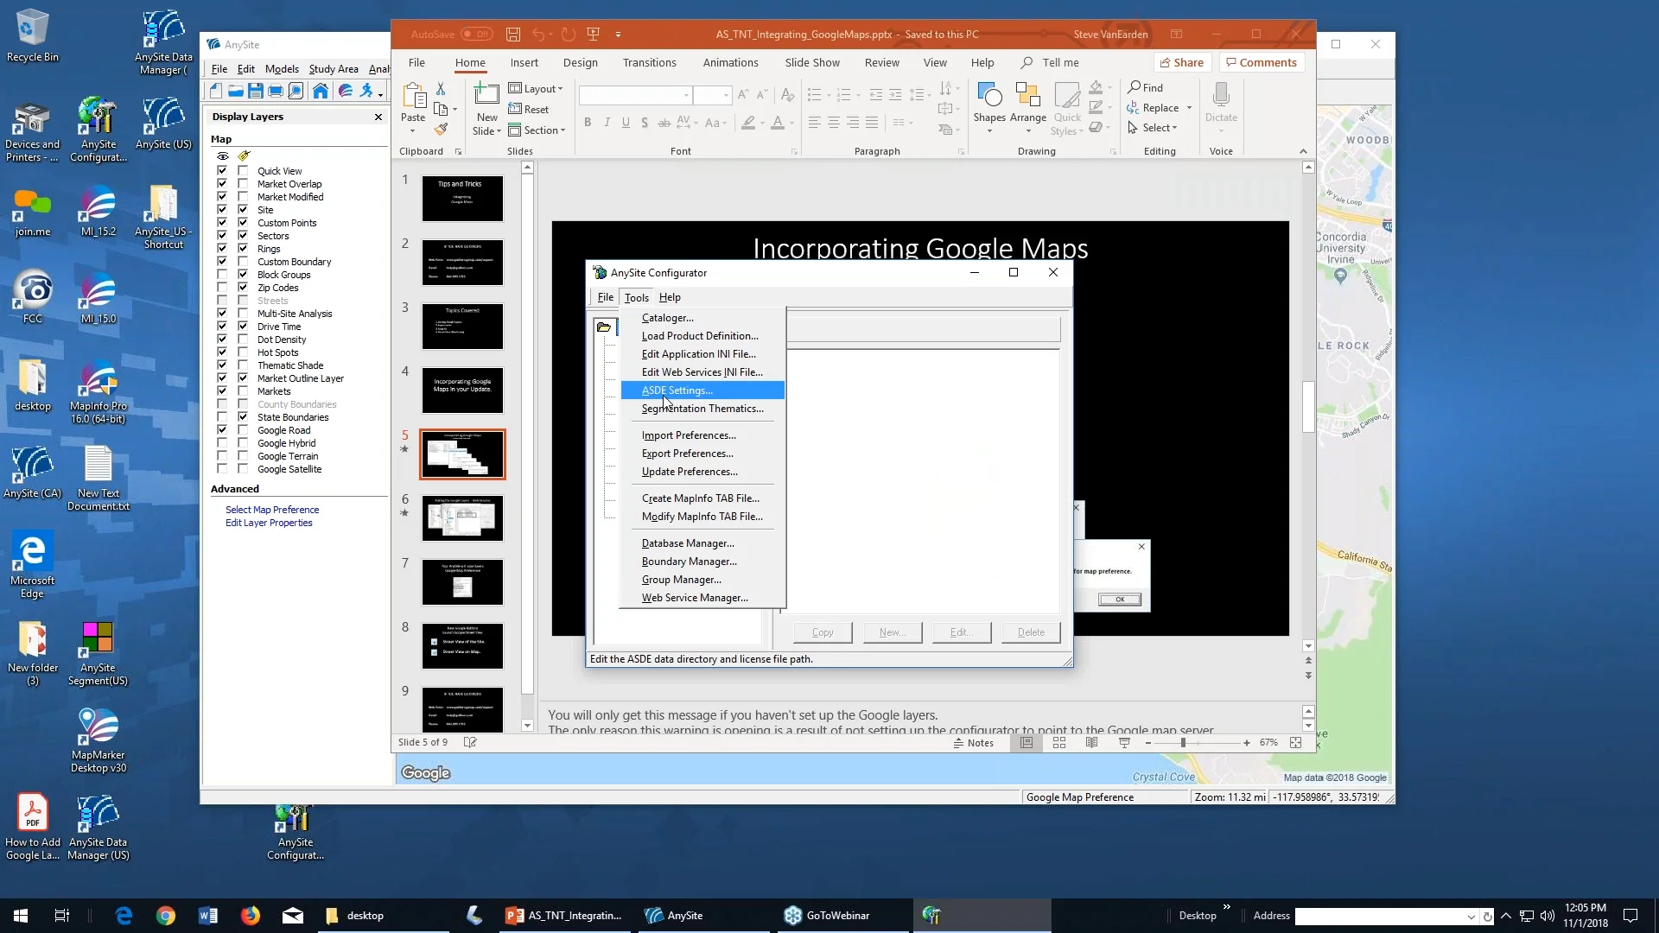Toggle Google Satellite layer visibility checkbox

(x=222, y=469)
